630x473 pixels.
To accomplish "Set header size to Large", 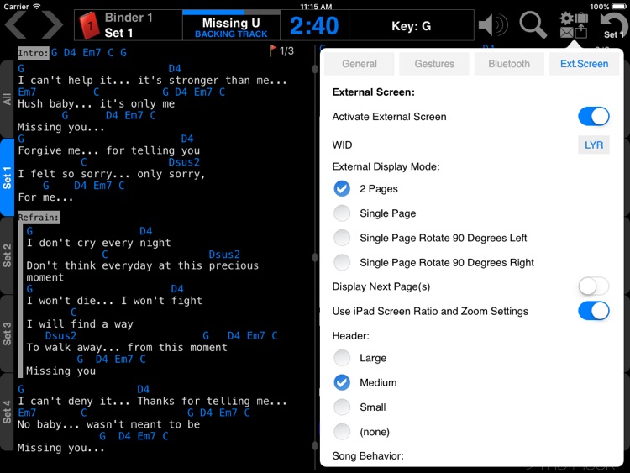I will (342, 358).
